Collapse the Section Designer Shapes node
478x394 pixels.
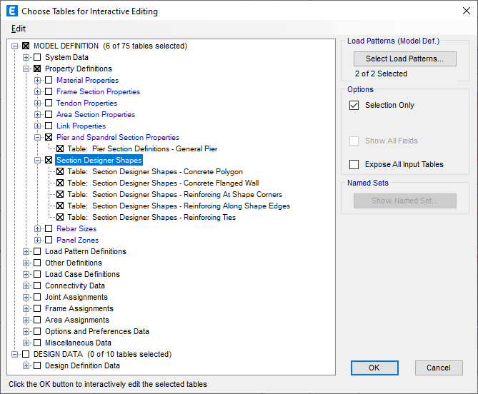38,161
